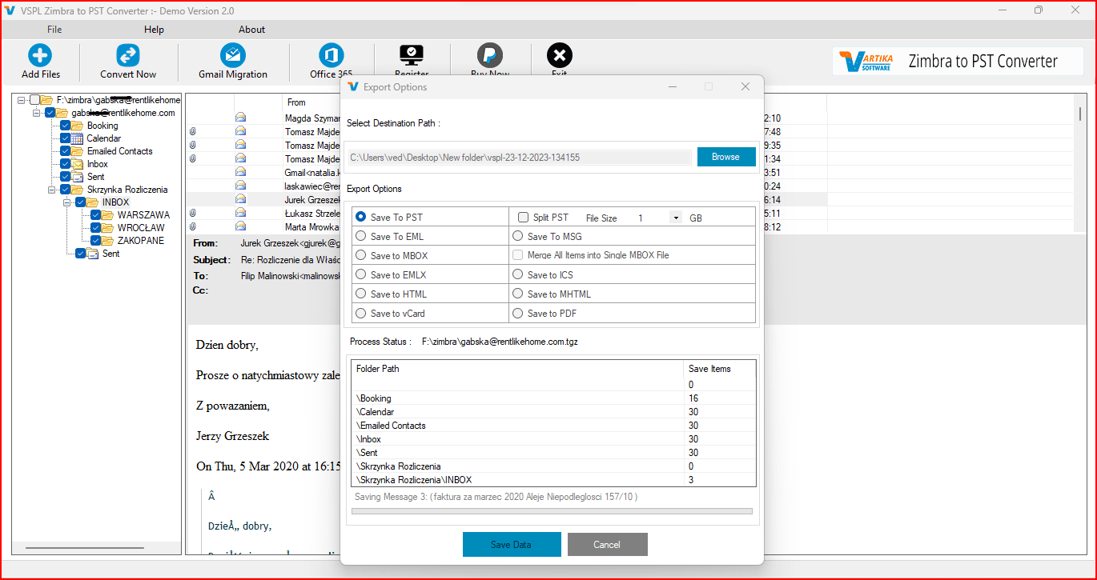Open the About menu
1097x580 pixels.
coord(251,30)
